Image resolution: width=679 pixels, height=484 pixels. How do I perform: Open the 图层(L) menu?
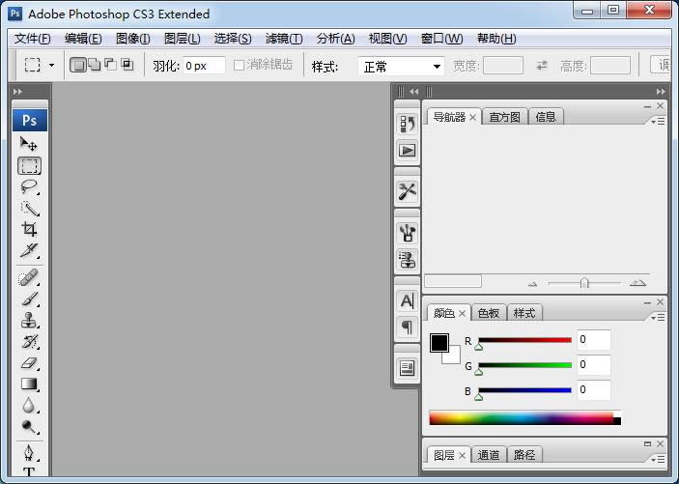click(x=183, y=39)
